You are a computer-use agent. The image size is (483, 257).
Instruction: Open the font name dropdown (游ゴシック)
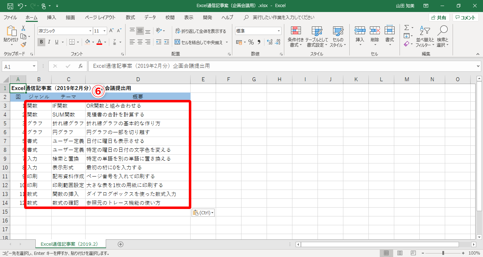click(x=89, y=31)
